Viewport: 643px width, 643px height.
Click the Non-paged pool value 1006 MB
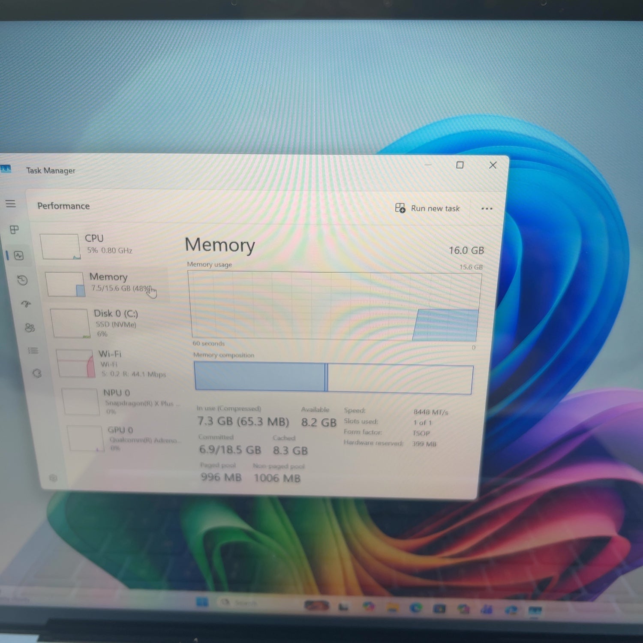pyautogui.click(x=277, y=478)
